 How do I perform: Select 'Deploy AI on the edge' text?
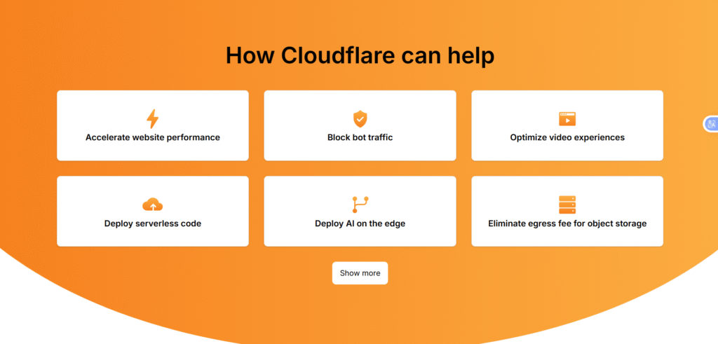[x=360, y=223]
